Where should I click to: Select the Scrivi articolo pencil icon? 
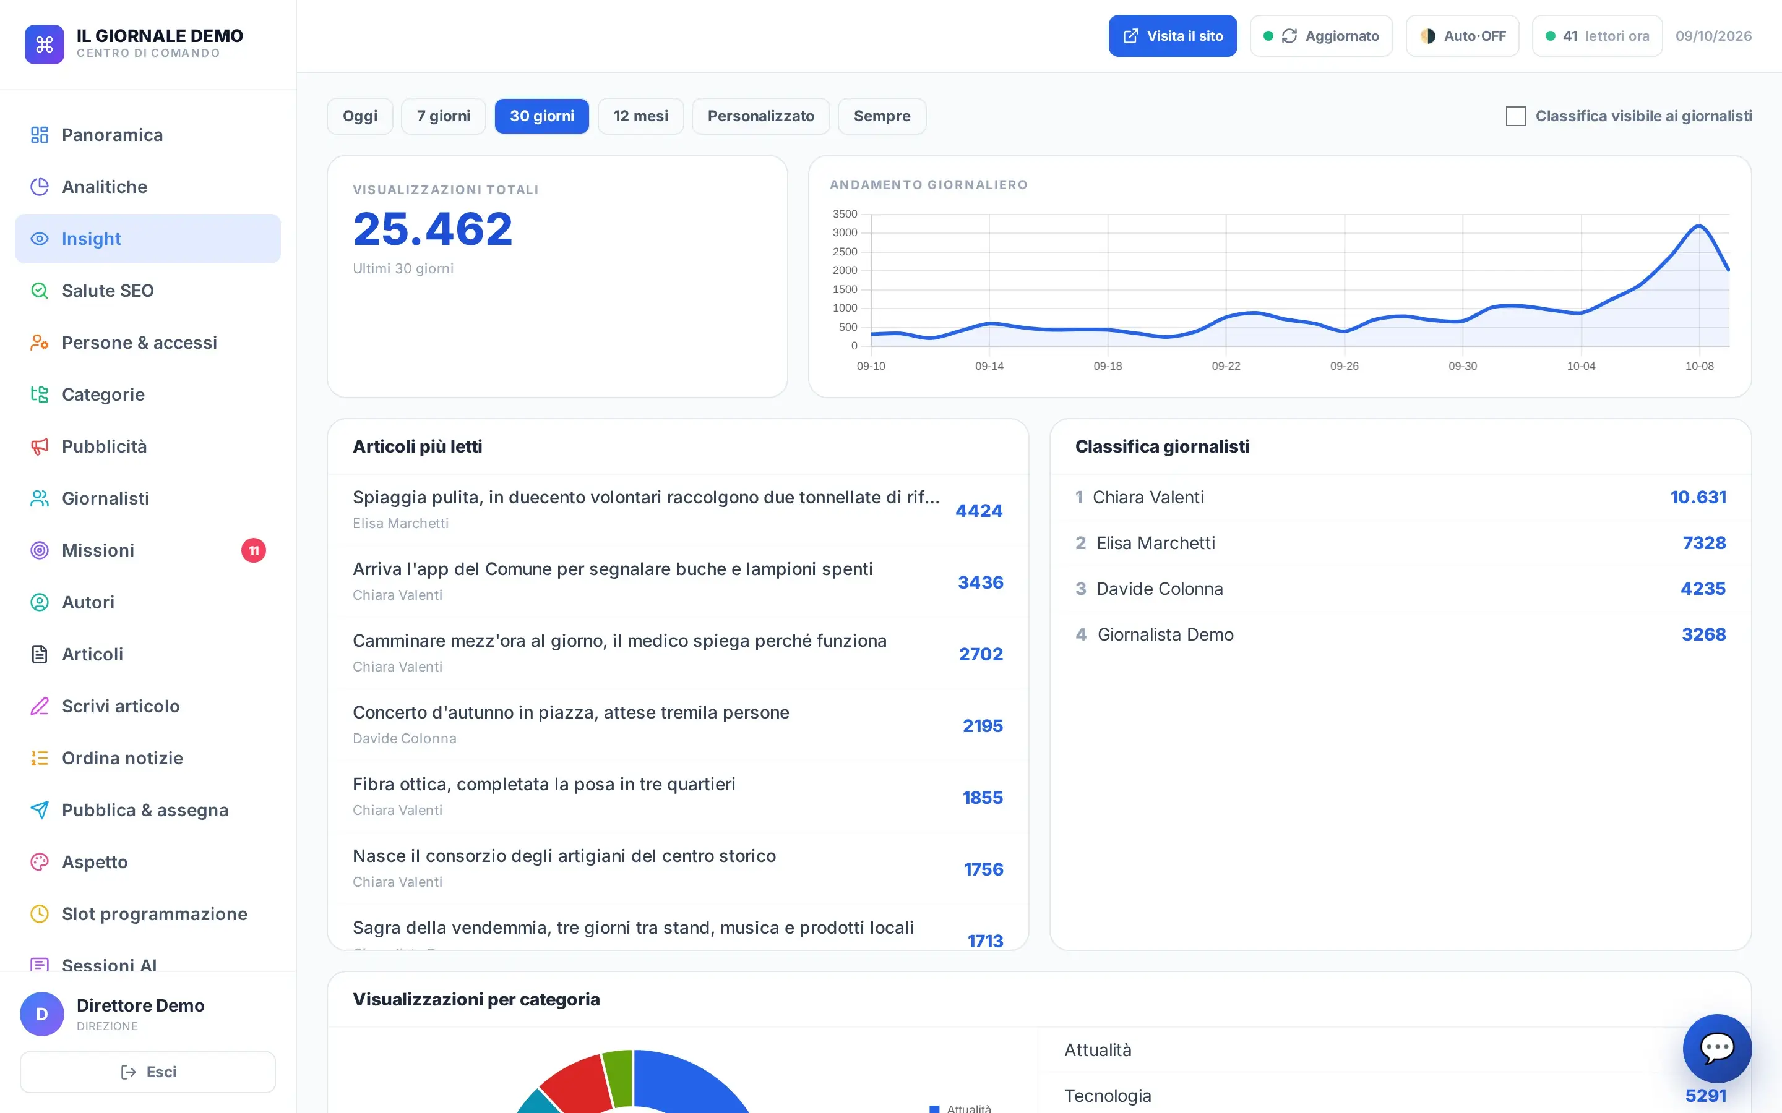[39, 707]
